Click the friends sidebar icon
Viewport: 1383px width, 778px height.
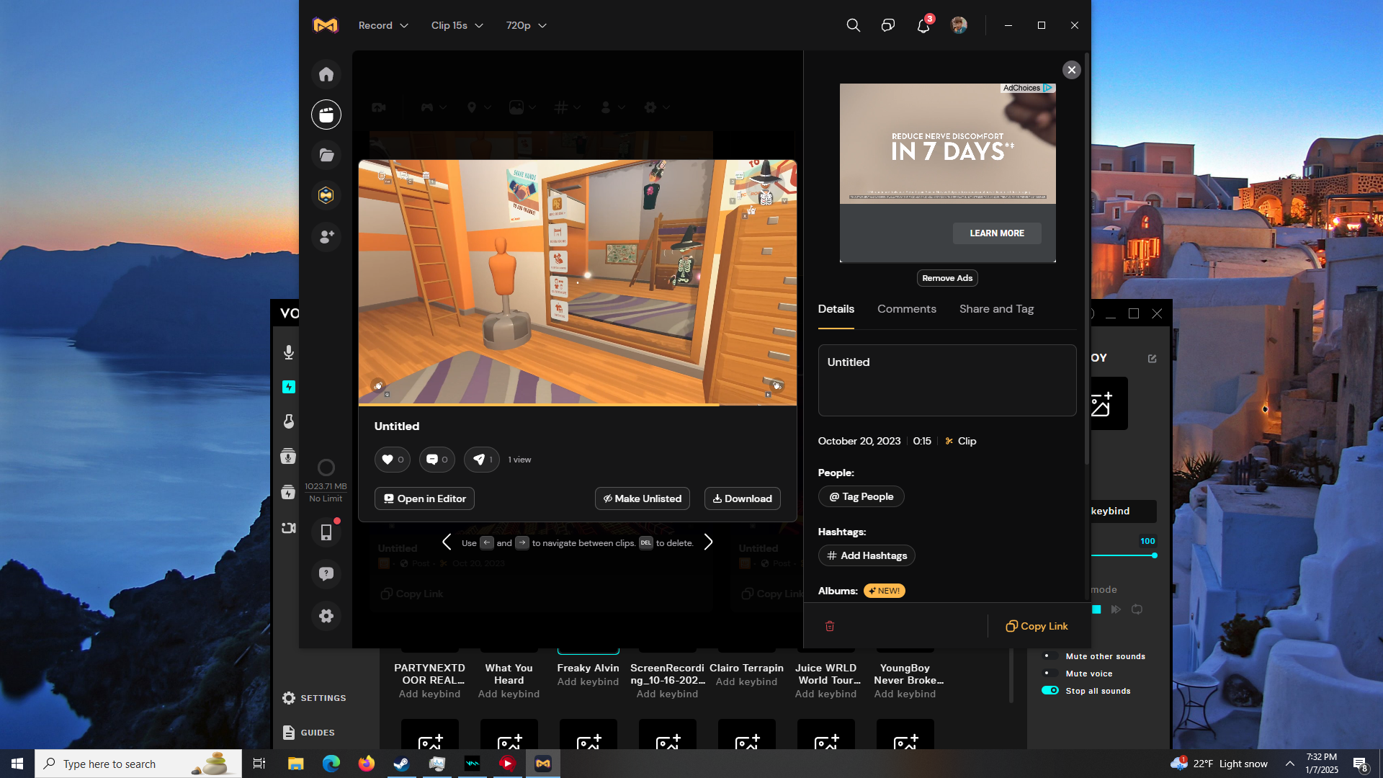click(x=326, y=236)
